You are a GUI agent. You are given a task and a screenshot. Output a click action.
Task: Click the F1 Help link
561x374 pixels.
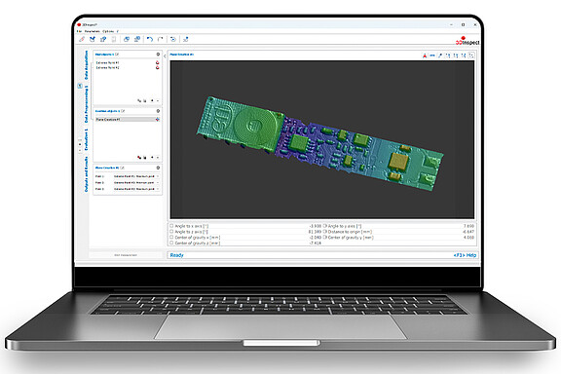(465, 255)
